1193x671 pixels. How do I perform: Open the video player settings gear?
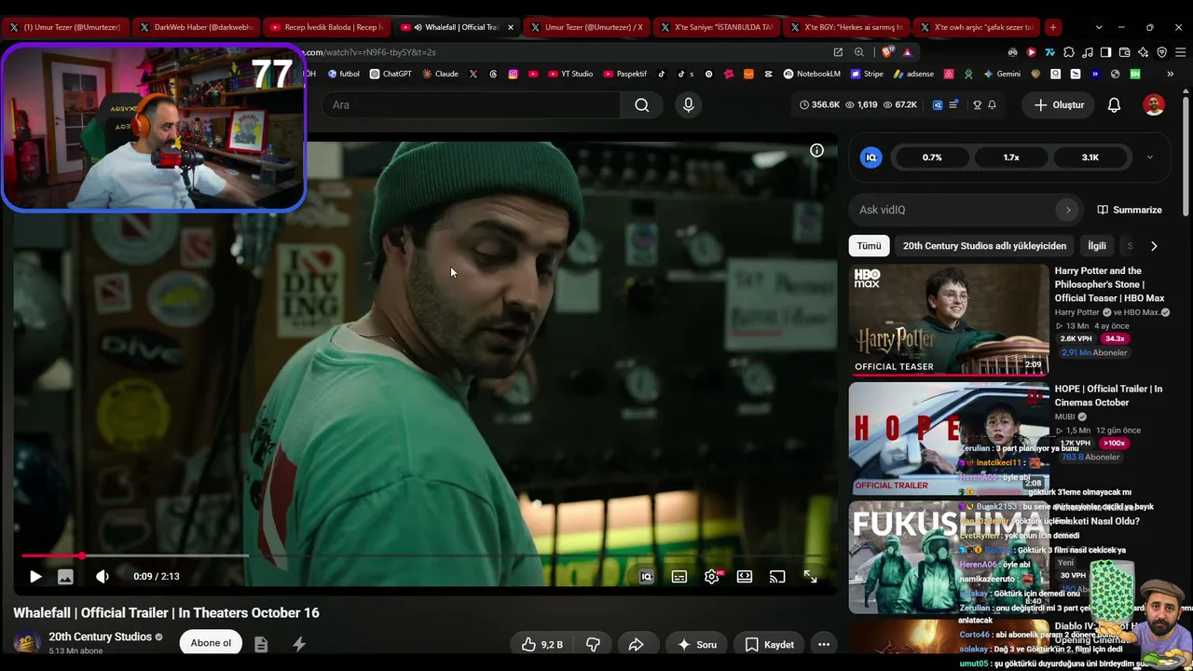(x=712, y=577)
